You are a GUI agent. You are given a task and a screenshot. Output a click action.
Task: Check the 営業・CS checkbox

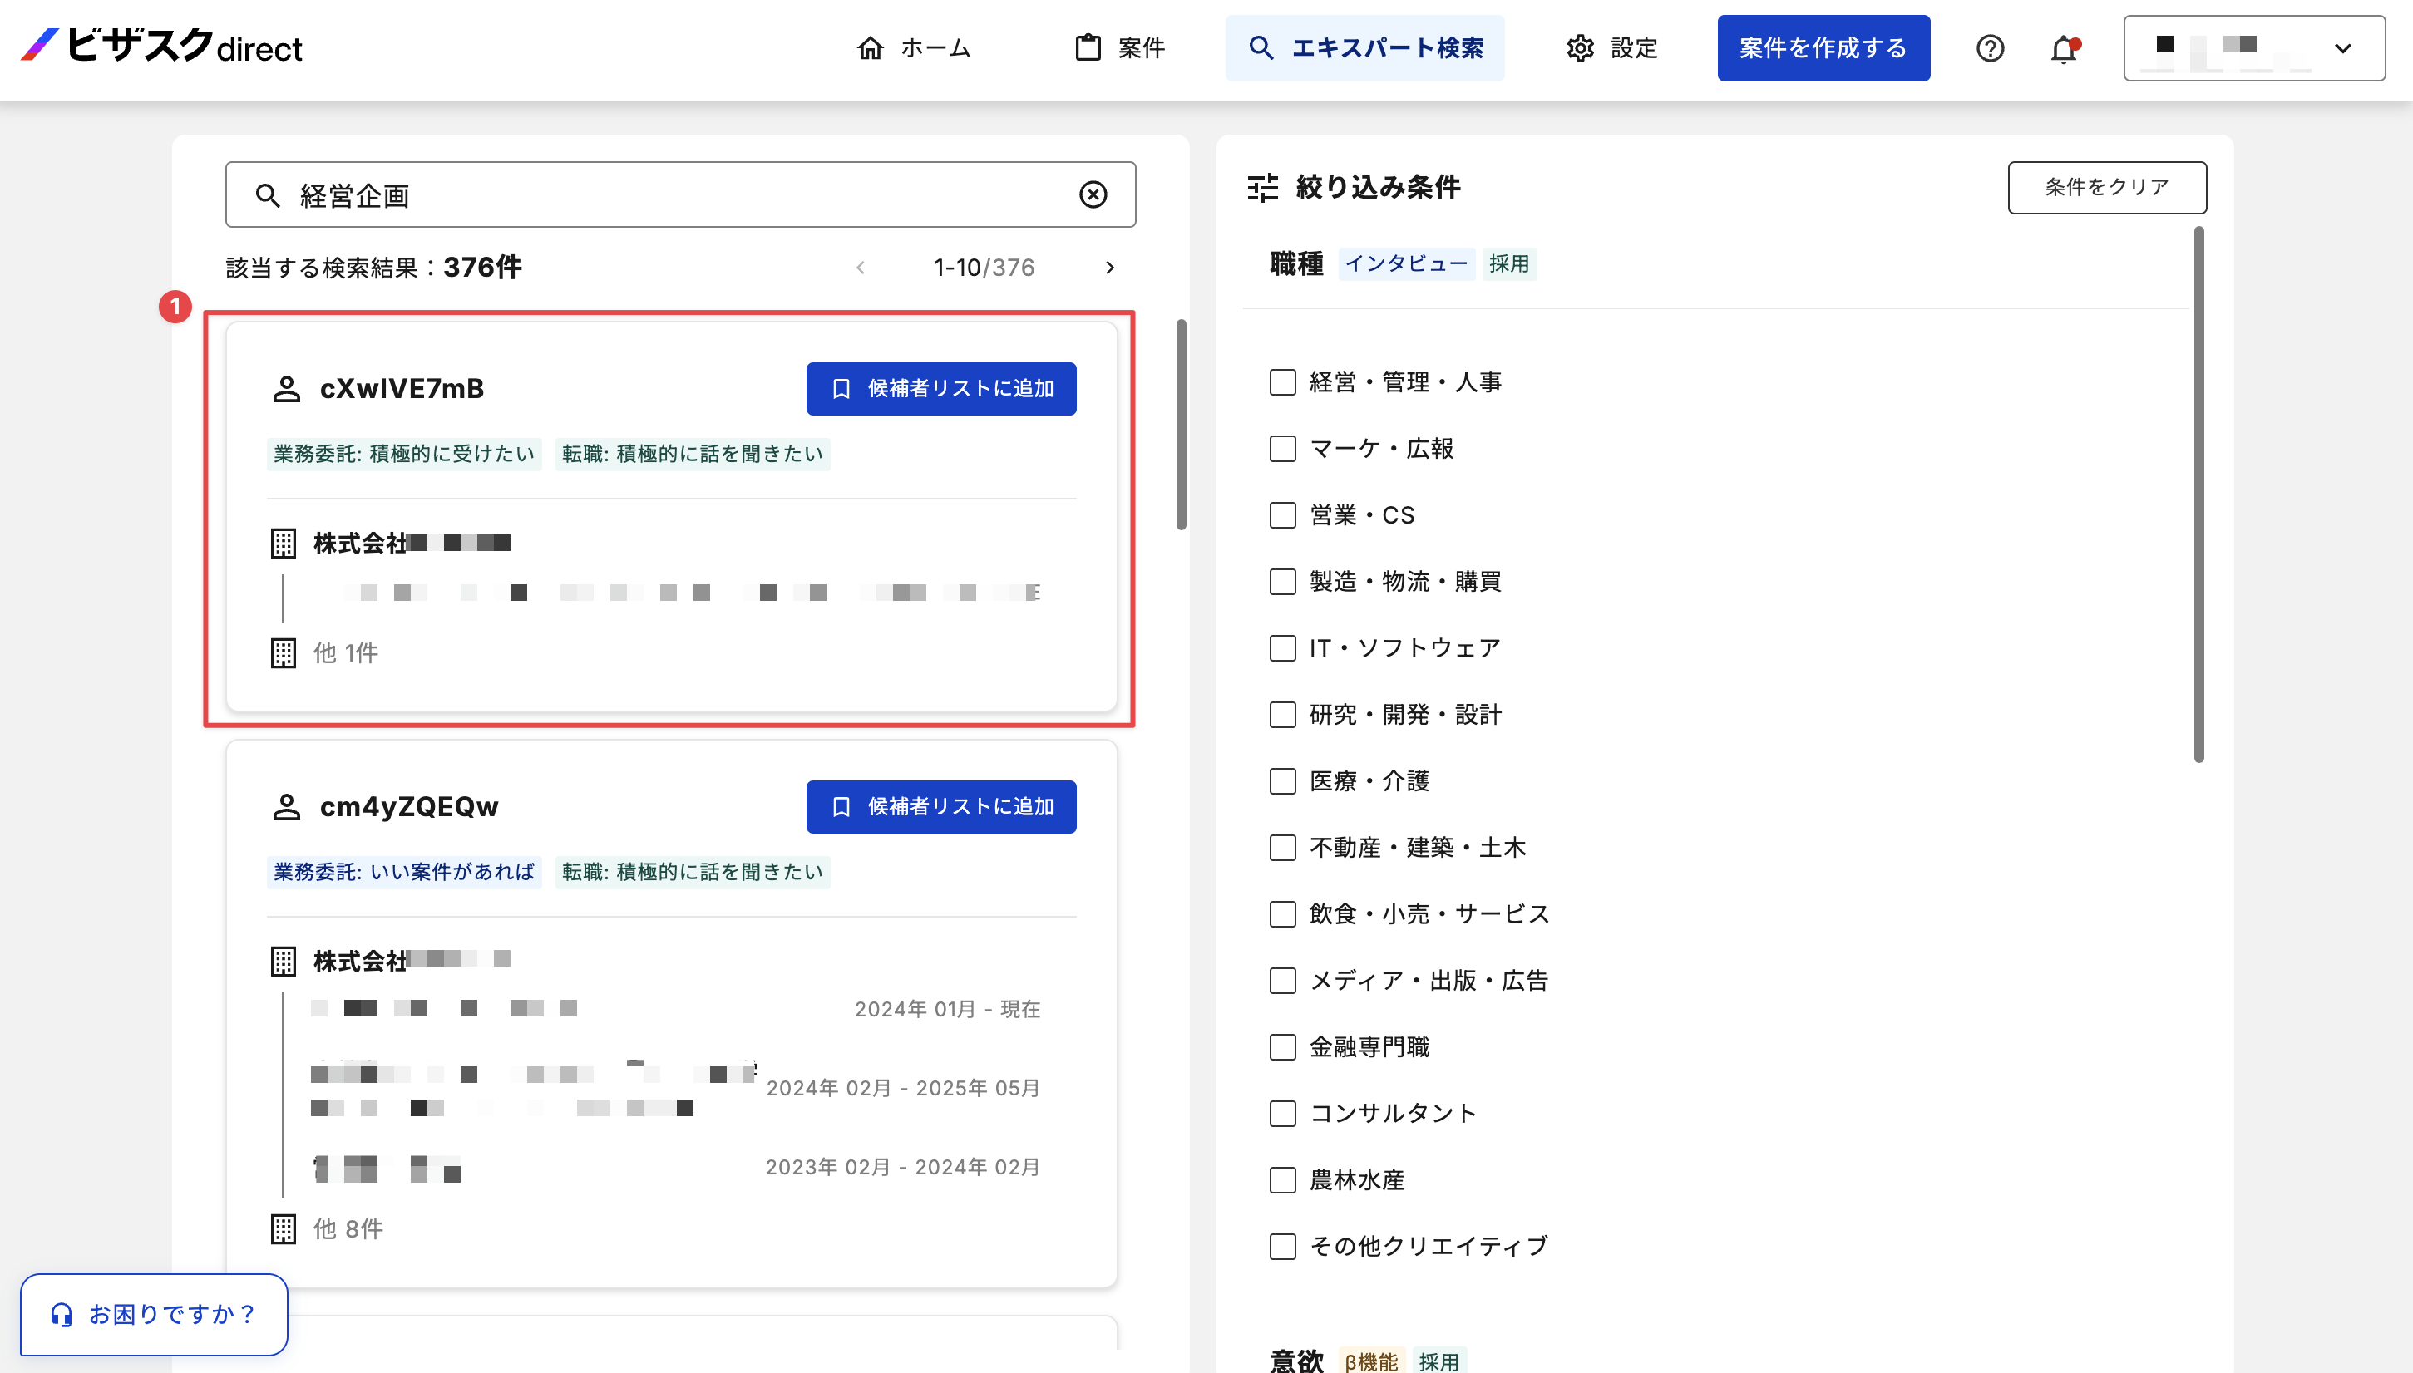coord(1283,515)
